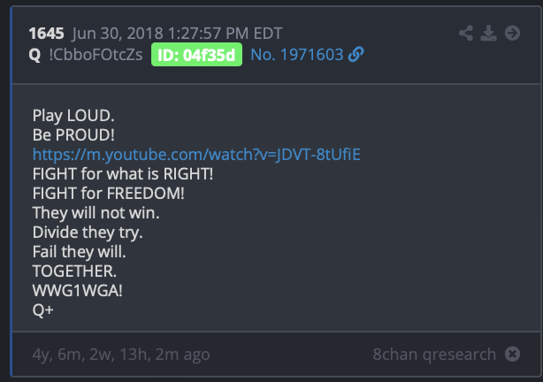543x382 pixels.
Task: Click the chain link icon beside No. 1971603
Action: pyautogui.click(x=356, y=54)
